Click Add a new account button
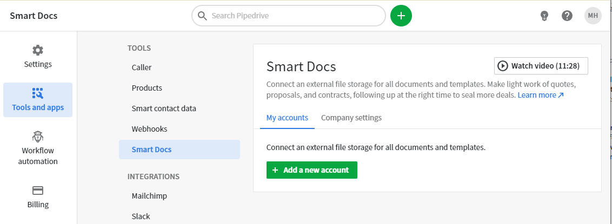The image size is (612, 224). (x=312, y=170)
